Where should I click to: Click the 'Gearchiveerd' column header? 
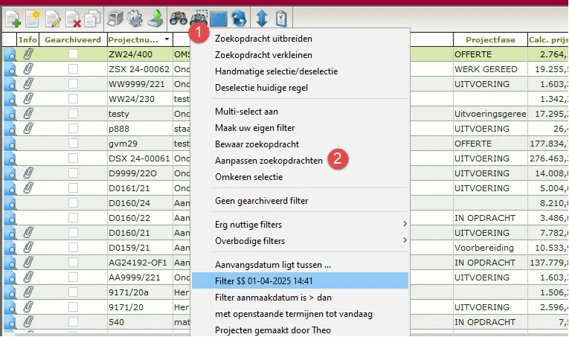coord(72,39)
